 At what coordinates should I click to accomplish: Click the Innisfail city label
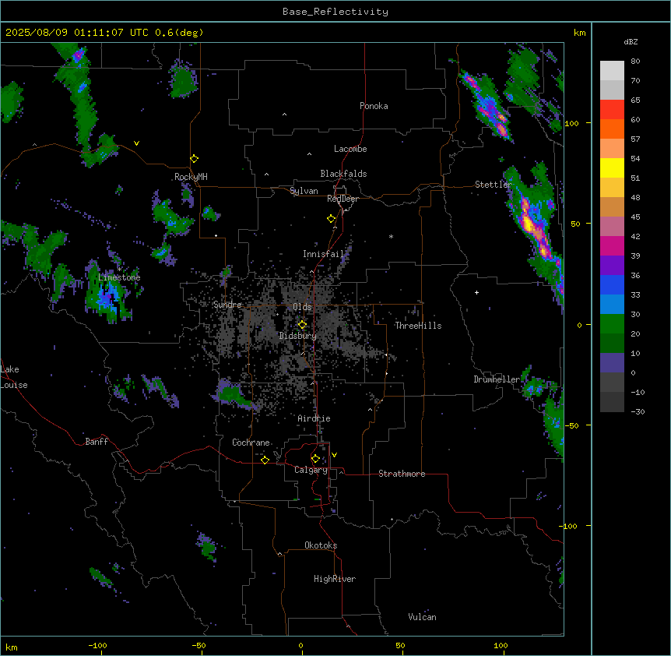point(323,254)
